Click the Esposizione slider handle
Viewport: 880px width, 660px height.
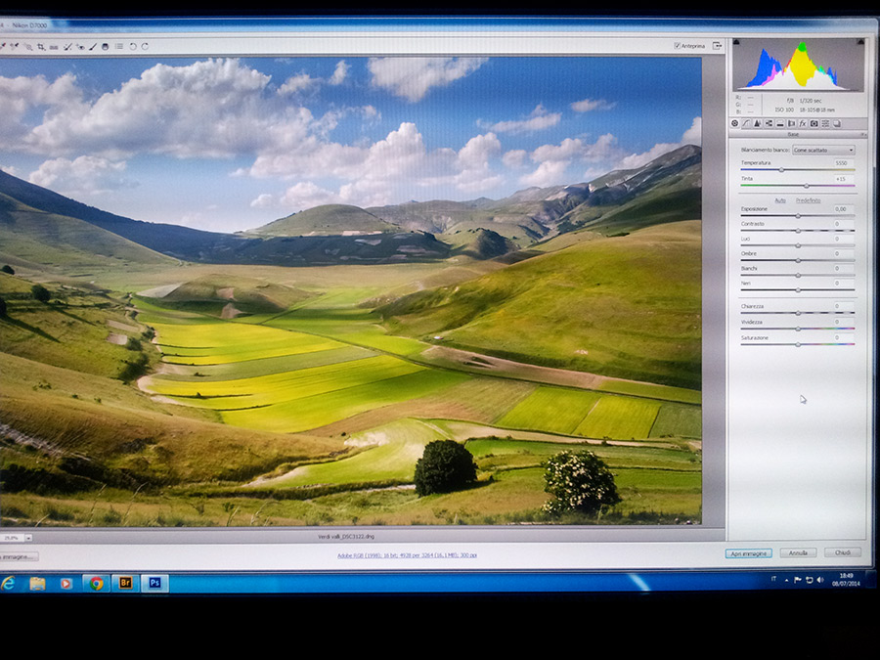click(x=798, y=215)
